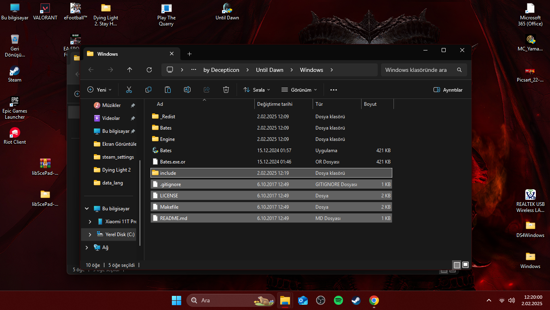Open the three-dots more options menu
The image size is (550, 310).
[334, 90]
